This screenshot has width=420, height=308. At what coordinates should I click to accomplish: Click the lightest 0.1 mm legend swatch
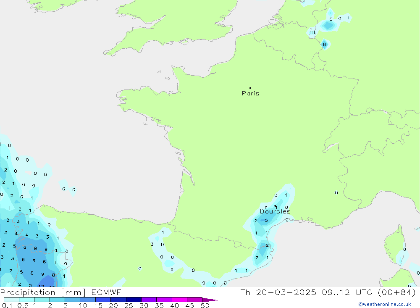coord(11,300)
